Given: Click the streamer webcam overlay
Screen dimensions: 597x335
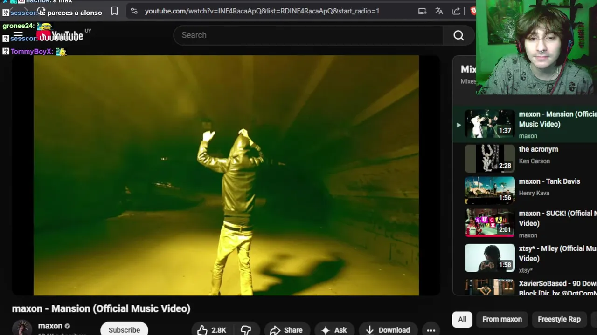Looking at the screenshot, I should click(536, 47).
